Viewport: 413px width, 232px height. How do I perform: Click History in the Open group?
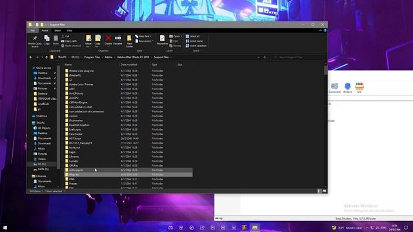(176, 46)
